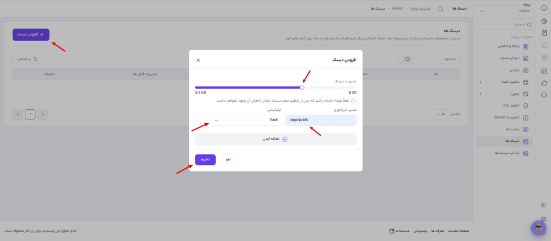Expand the تنظیم دامنه sidebar item
Viewport: 551px width, 241px height.
(x=504, y=82)
